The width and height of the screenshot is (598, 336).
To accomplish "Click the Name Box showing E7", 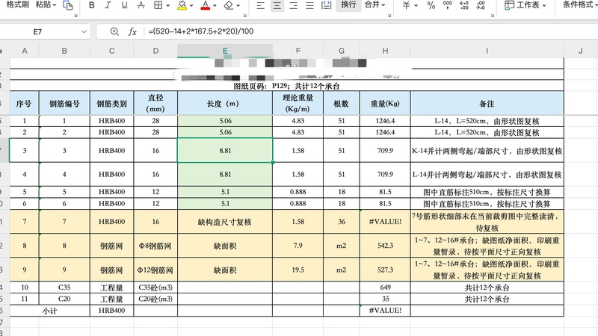I will pos(37,31).
